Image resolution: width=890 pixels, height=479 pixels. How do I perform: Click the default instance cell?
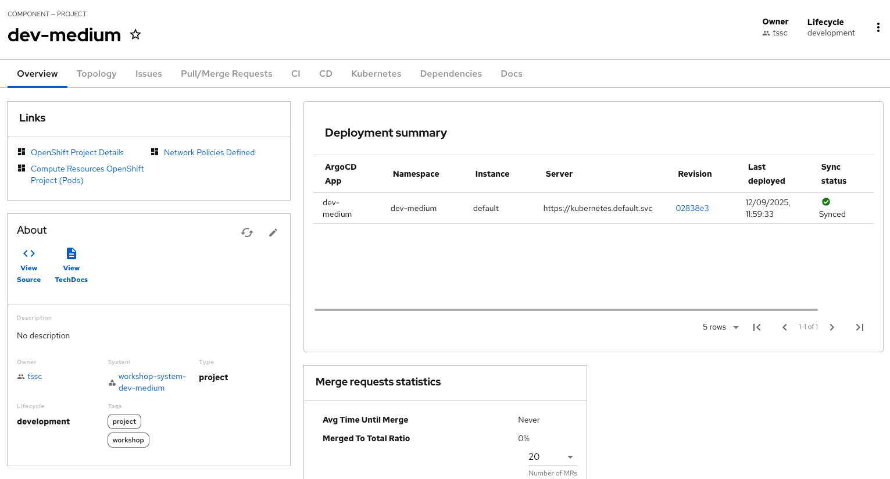click(486, 208)
